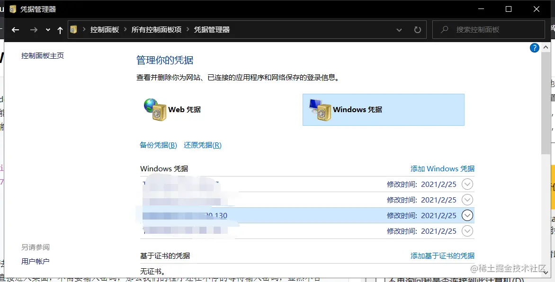Viewport: 555px width, 282px height.
Task: Click the vertical scrollbar thumb
Action: point(546,103)
